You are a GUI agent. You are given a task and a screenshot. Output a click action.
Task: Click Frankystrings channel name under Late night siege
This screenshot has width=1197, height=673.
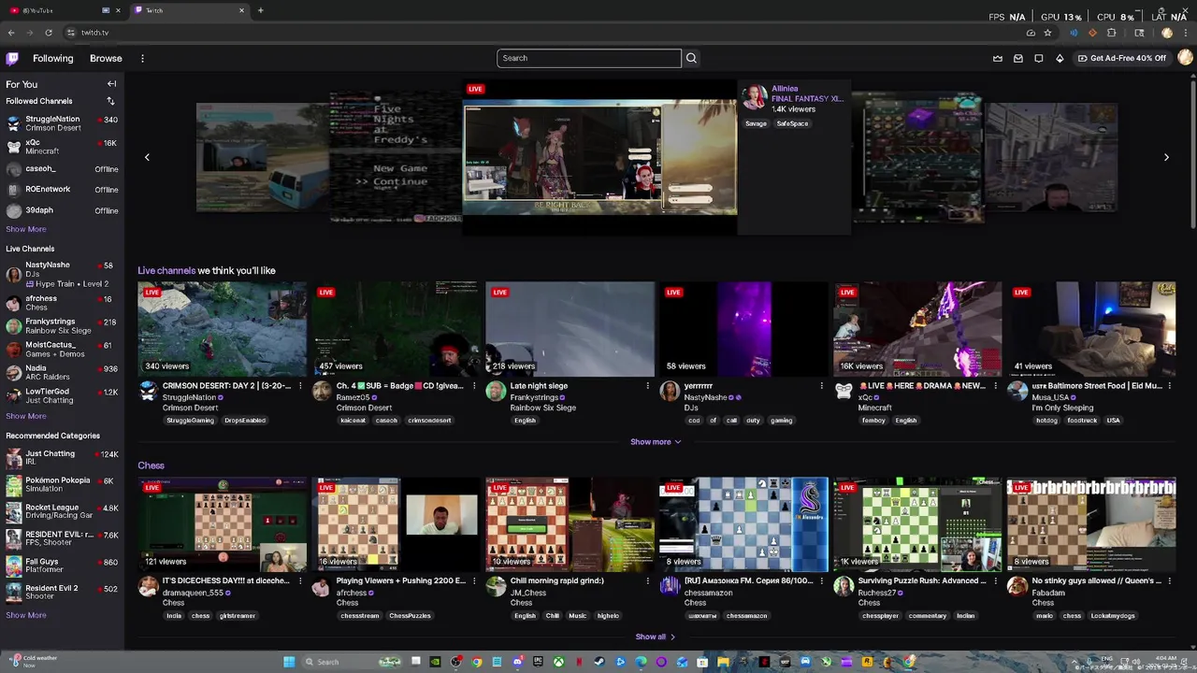click(534, 397)
